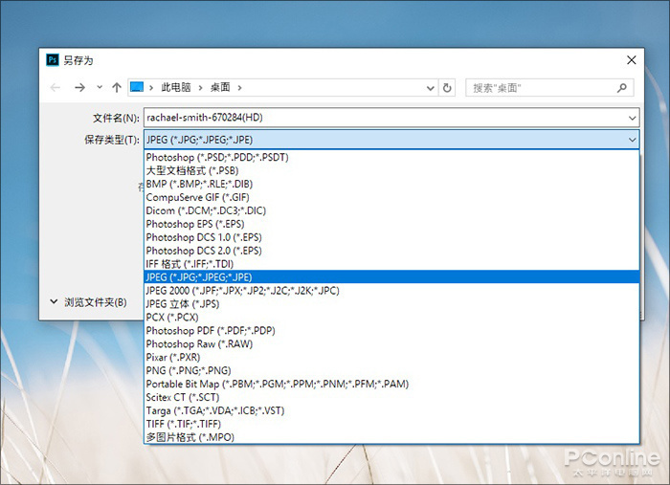Viewport: 670px width, 485px height.
Task: Pick JPEG 2000 (*.JPF;*.JPX...) format
Action: tap(391, 290)
